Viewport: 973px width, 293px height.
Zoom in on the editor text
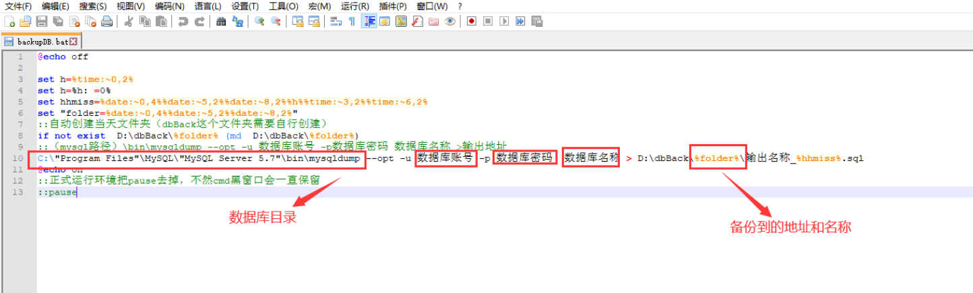coord(259,22)
